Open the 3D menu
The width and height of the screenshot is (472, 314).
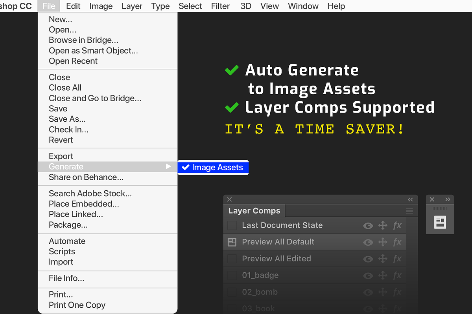(246, 6)
